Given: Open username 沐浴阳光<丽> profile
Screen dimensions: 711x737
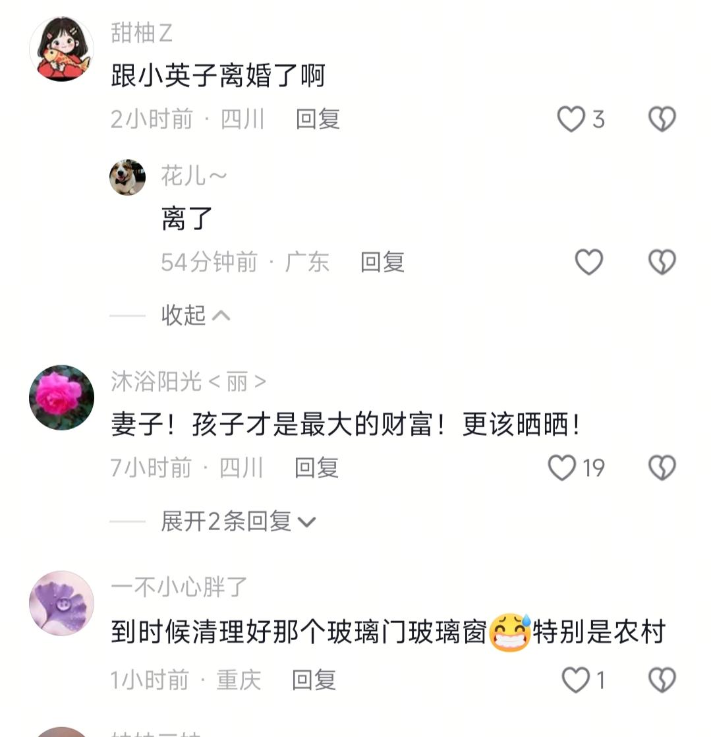Looking at the screenshot, I should click(x=188, y=381).
